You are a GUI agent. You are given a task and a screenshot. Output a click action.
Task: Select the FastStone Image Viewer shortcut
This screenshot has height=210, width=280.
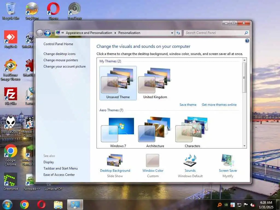point(11,70)
